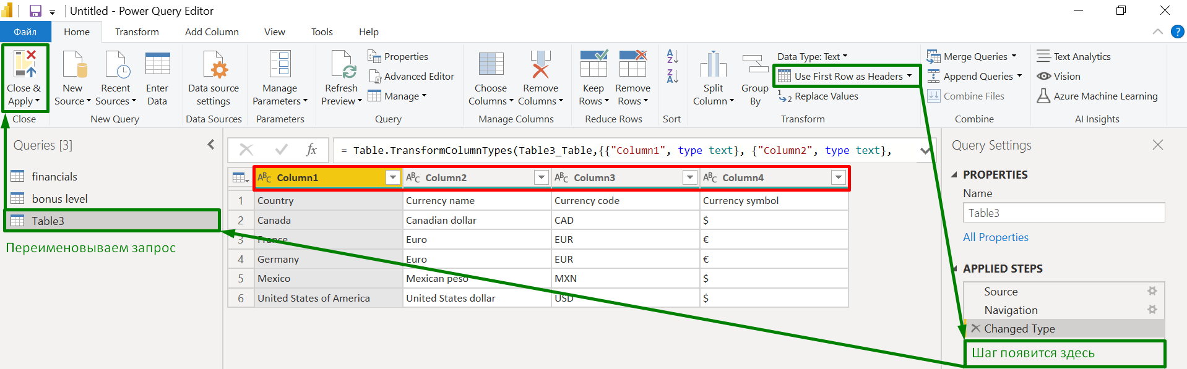The image size is (1187, 369).
Task: Select the Canadian dollar cell
Action: 477,220
